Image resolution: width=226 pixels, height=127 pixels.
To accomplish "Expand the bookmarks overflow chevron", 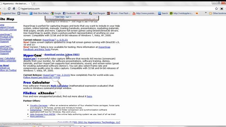I will click(x=206, y=13).
